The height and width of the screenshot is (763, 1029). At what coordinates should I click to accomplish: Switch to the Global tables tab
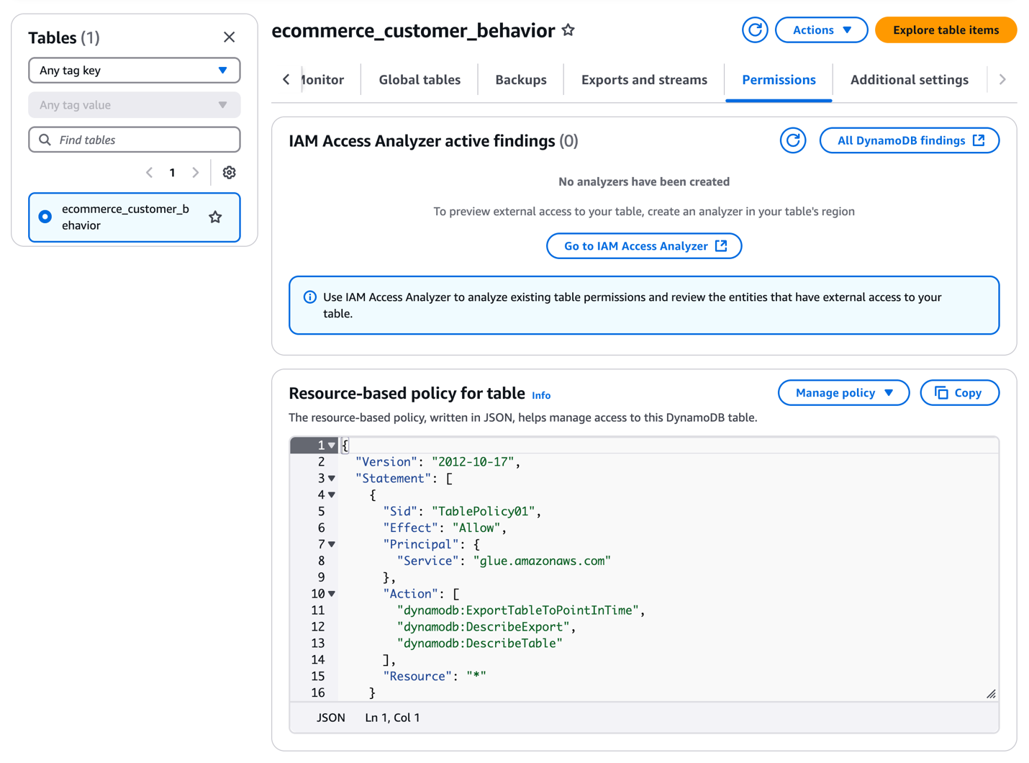tap(420, 80)
